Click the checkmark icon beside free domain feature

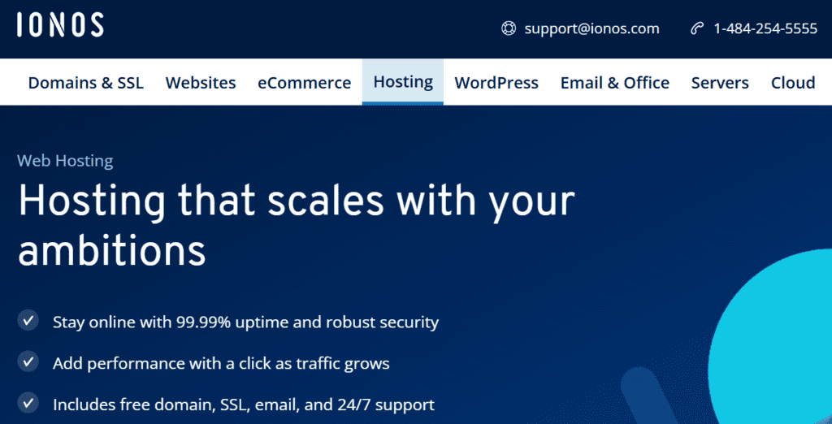(x=28, y=404)
